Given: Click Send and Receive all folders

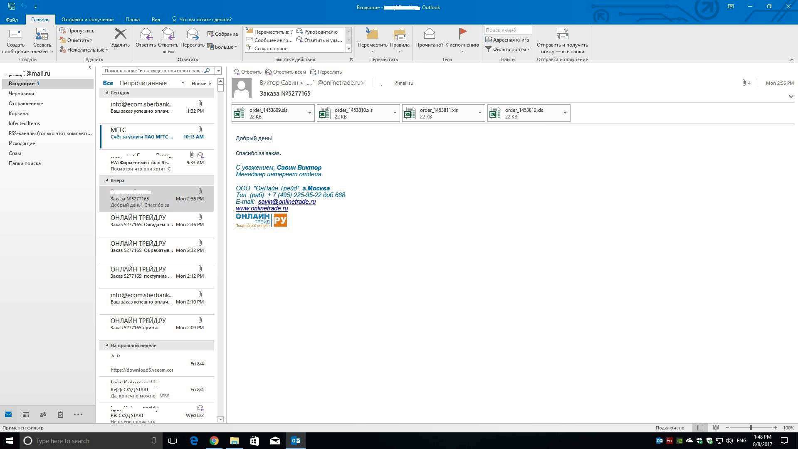Looking at the screenshot, I should pyautogui.click(x=562, y=41).
